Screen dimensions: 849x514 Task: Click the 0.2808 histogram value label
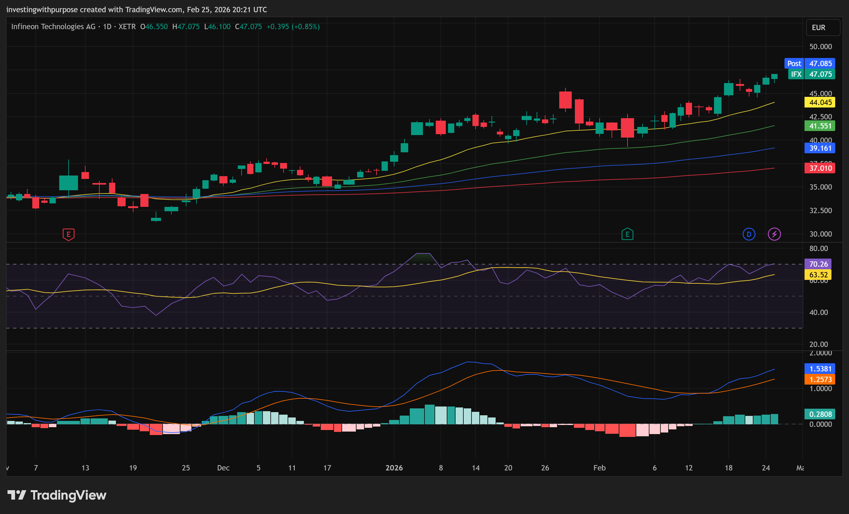click(x=820, y=414)
